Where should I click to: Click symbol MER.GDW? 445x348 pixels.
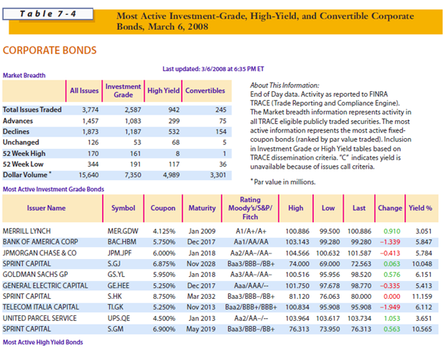(x=123, y=231)
